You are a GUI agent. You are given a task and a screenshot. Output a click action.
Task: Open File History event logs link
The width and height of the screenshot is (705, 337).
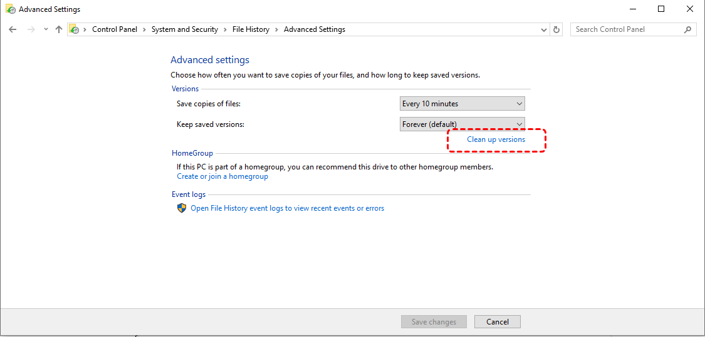pyautogui.click(x=287, y=208)
